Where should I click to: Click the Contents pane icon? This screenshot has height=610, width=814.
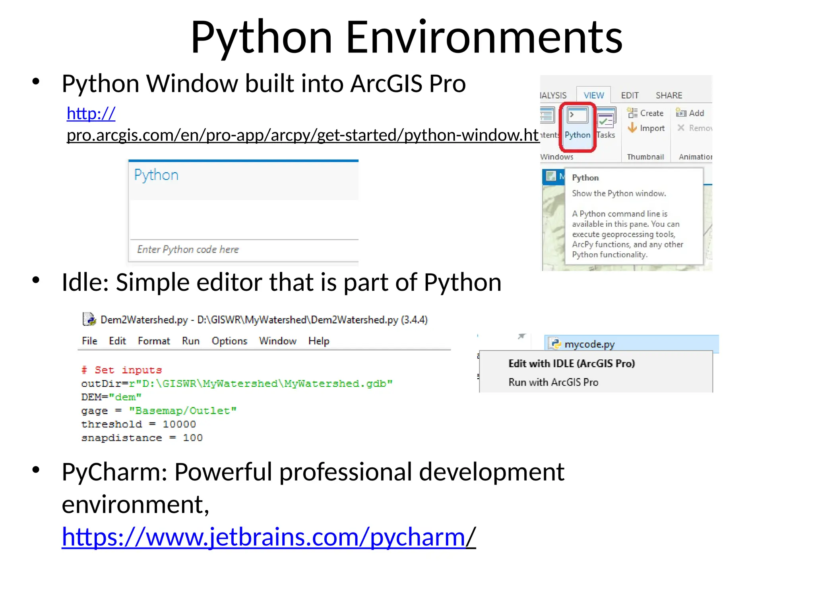pyautogui.click(x=547, y=116)
